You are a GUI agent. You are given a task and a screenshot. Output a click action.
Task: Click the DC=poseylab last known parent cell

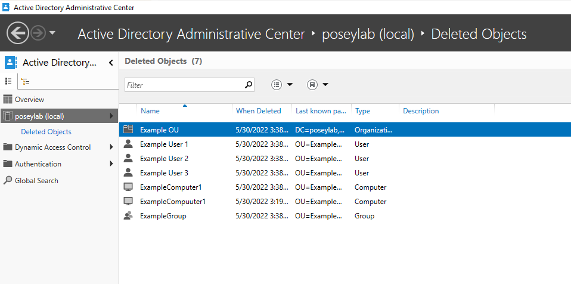click(x=319, y=130)
